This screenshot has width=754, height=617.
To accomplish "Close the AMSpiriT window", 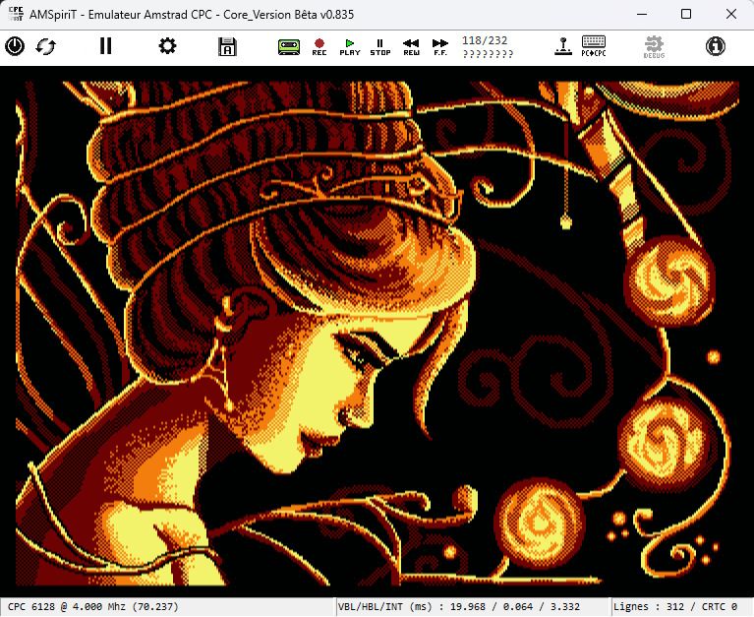I will tap(731, 14).
